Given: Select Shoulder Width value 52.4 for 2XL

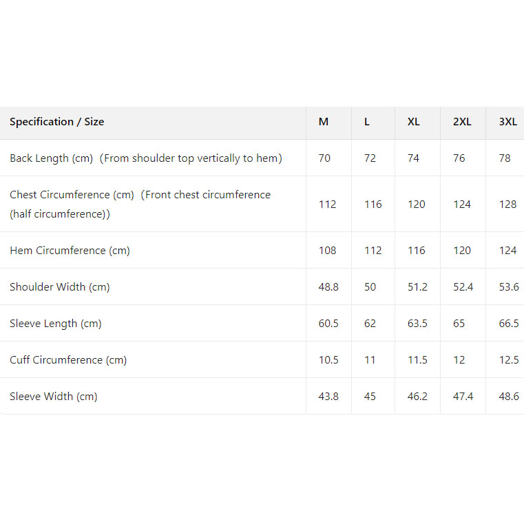Looking at the screenshot, I should click(x=463, y=287).
